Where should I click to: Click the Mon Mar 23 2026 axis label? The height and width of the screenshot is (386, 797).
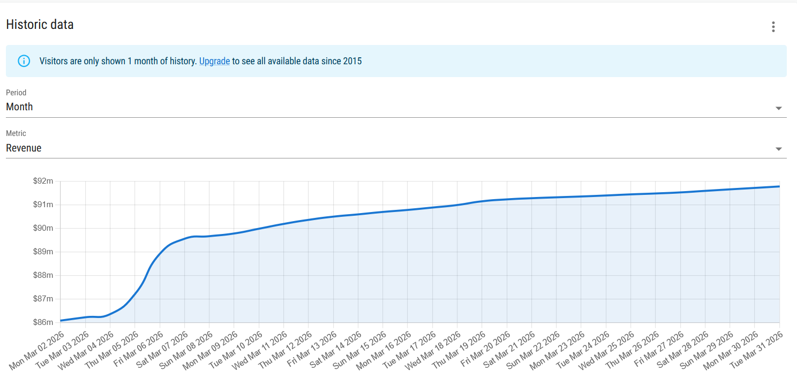tap(557, 351)
